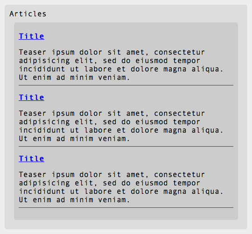
Task: Click the word adipisicing in the third teaser
Action: [44, 184]
